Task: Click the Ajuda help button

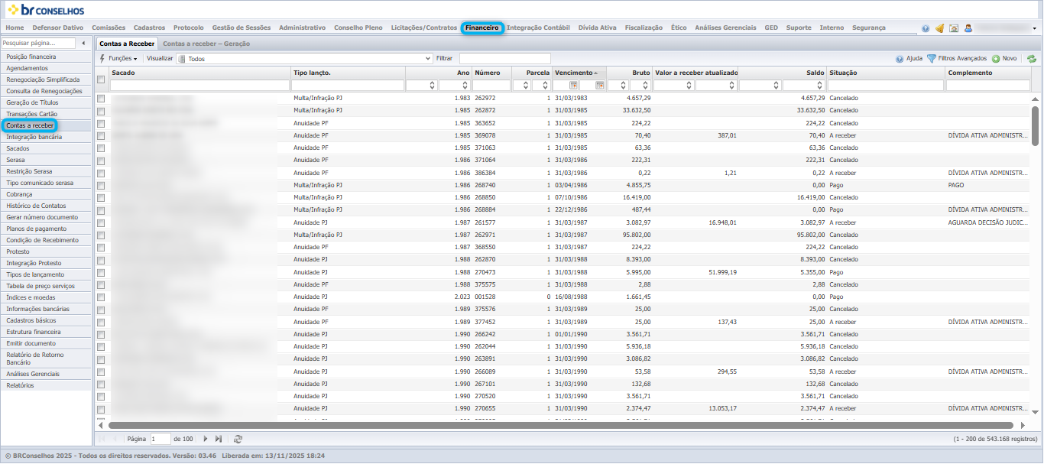Action: (909, 58)
